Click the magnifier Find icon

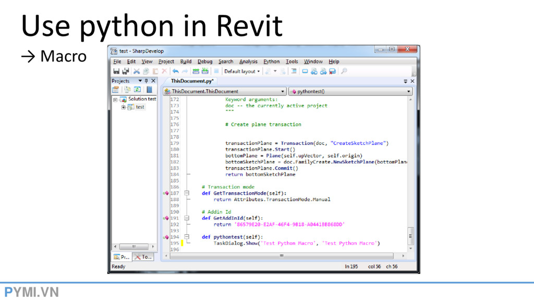(344, 71)
